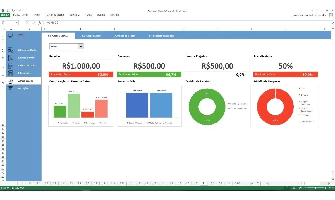
Task: Click the Lucratividade value 50%
Action: (286, 66)
